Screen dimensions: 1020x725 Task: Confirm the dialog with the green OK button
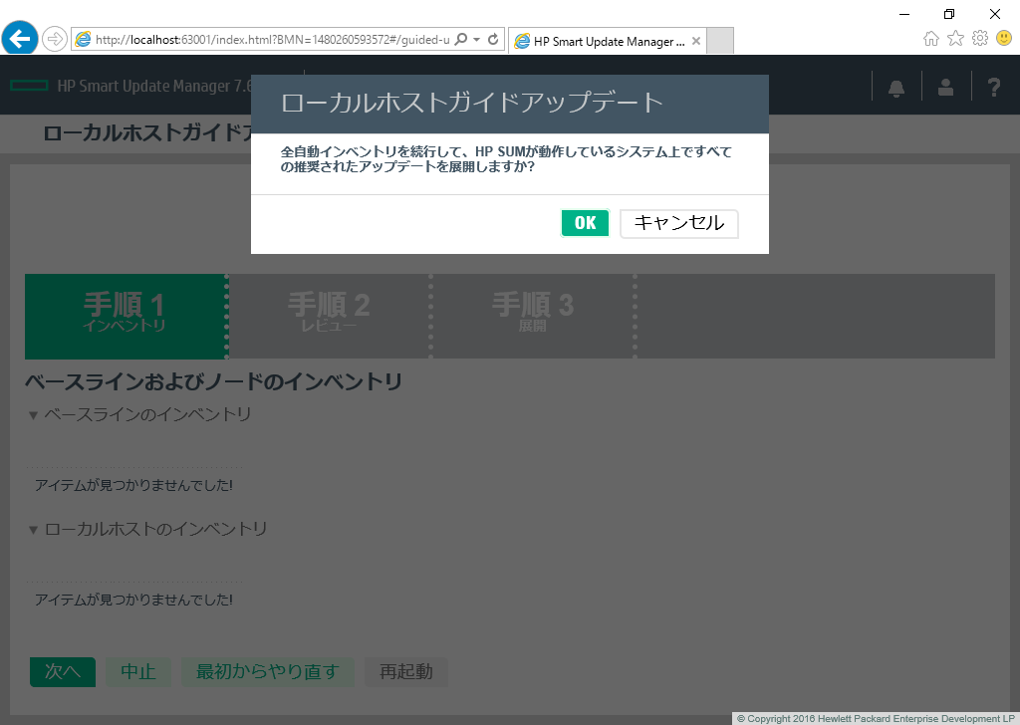(x=585, y=223)
